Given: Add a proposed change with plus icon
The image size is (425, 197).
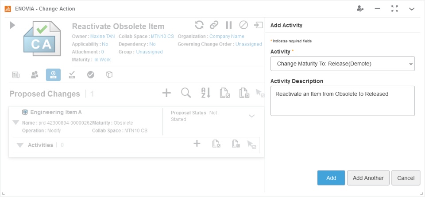Looking at the screenshot, I should click(166, 93).
